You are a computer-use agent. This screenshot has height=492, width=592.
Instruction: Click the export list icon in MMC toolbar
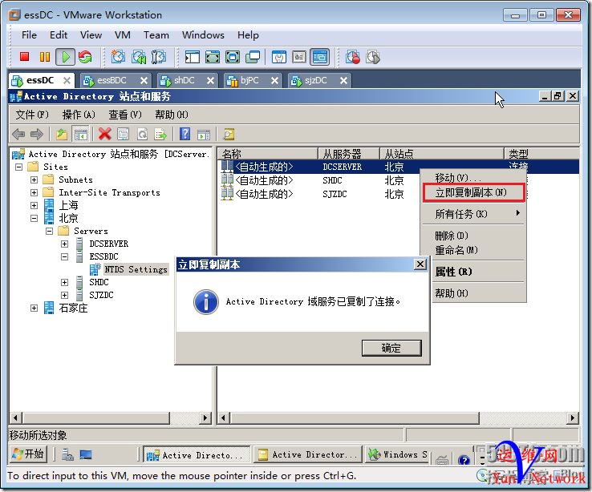click(x=160, y=134)
